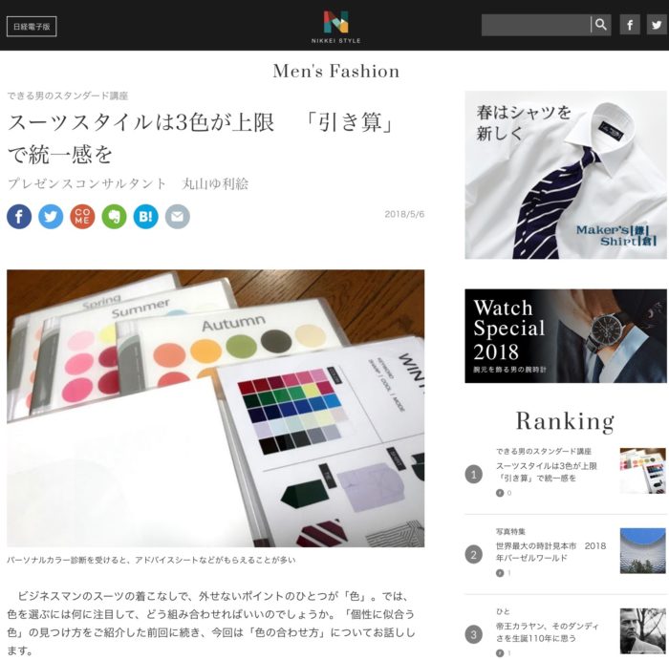Email the article via envelope icon
This screenshot has height=660, width=669.
click(x=178, y=217)
